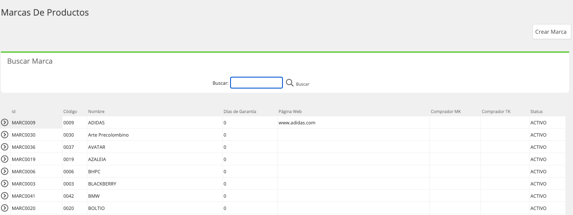
Task: Click the Crear Marca button
Action: pyautogui.click(x=551, y=32)
